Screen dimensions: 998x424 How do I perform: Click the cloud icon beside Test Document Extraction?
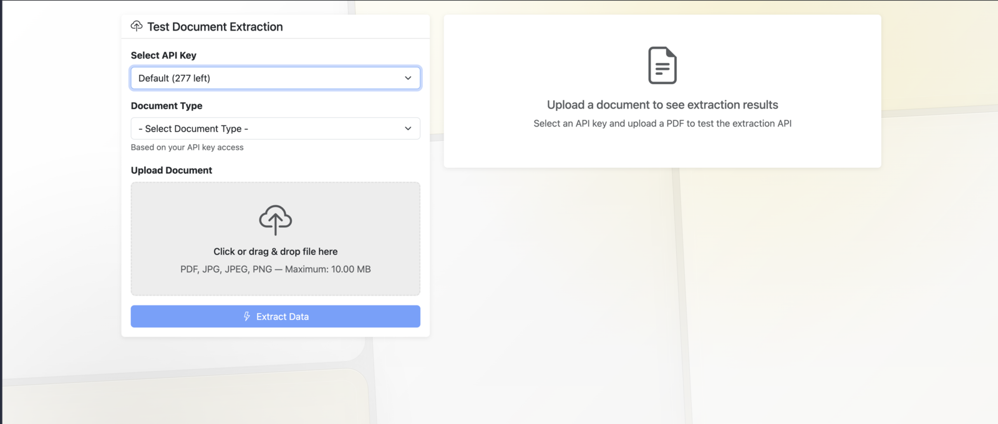137,26
